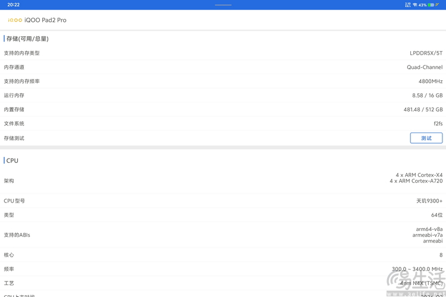The width and height of the screenshot is (446, 297).
Task: Select the 内存通道 Quad-Channel row
Action: click(x=223, y=67)
